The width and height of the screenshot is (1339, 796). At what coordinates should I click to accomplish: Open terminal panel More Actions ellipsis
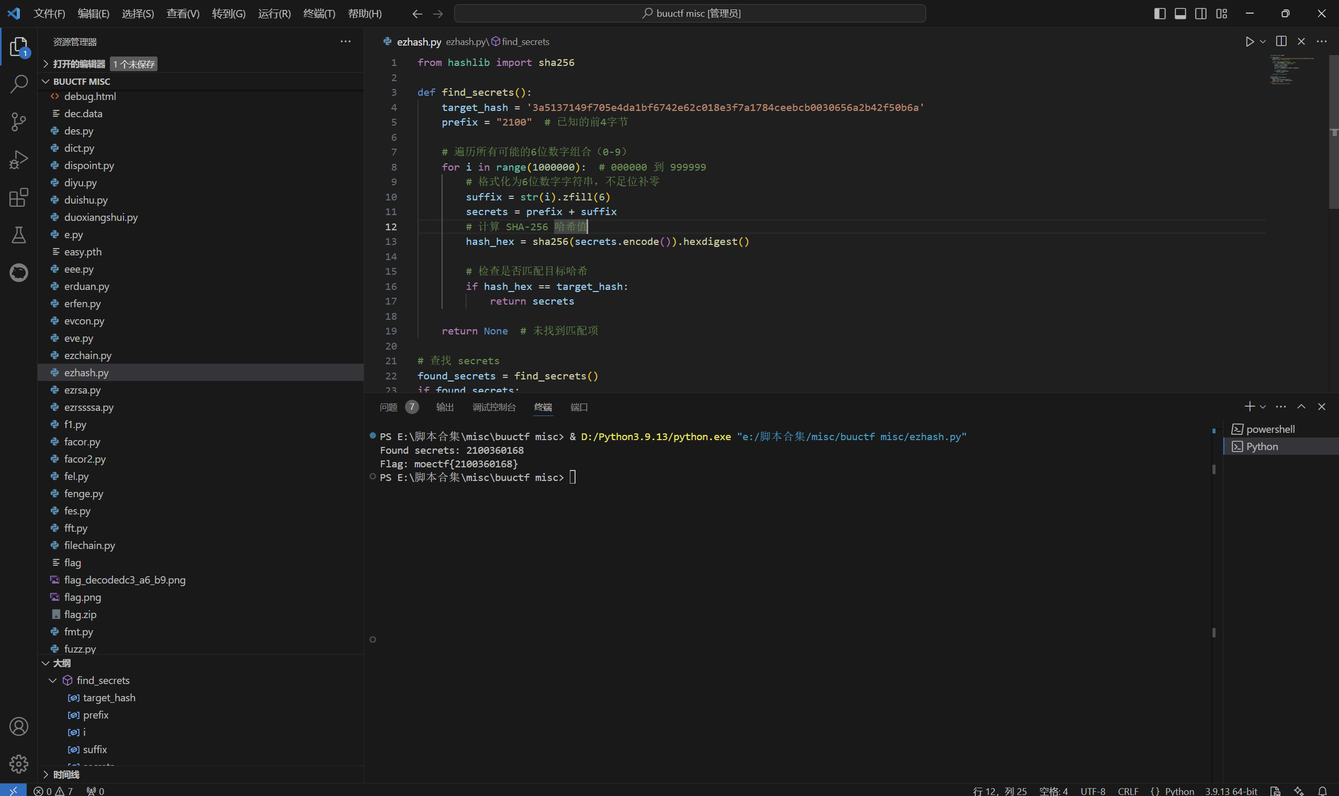click(x=1281, y=407)
